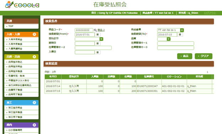Collapse the 出庫・出荷 menu section

pos(35,57)
